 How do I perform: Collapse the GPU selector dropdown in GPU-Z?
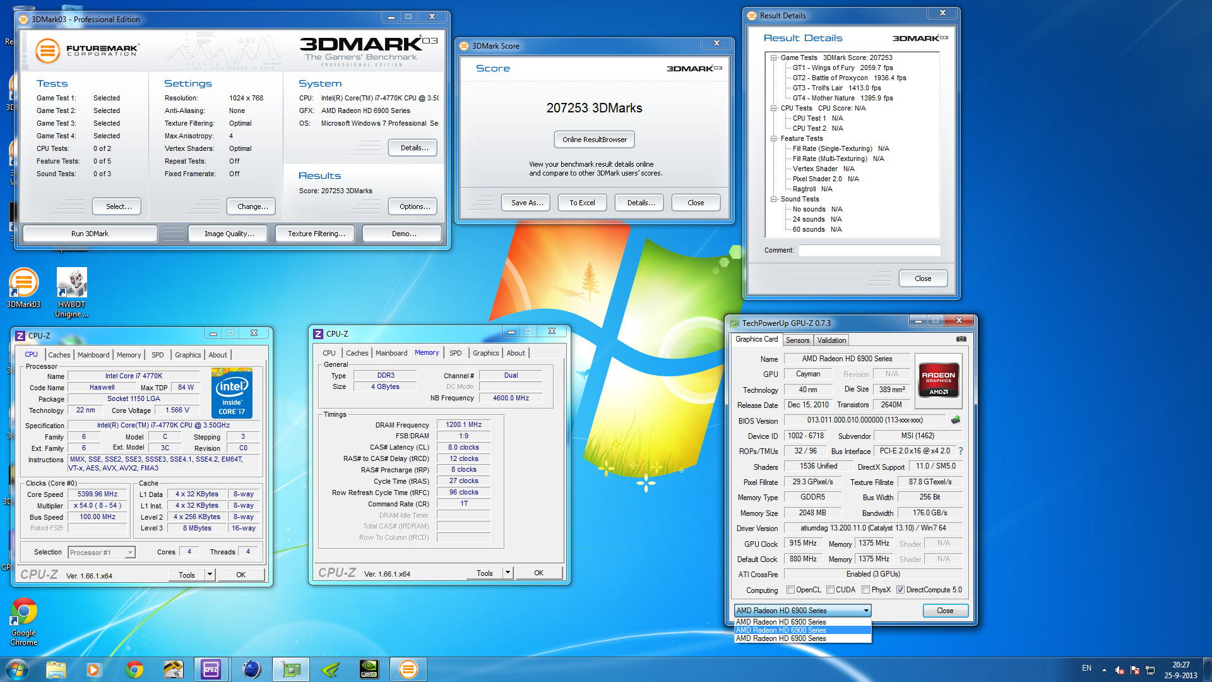point(866,611)
